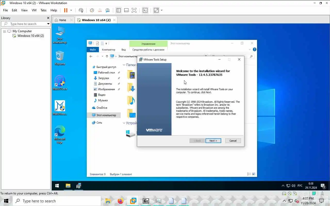Take a snapshot using the clock-plus icon

tap(92, 10)
